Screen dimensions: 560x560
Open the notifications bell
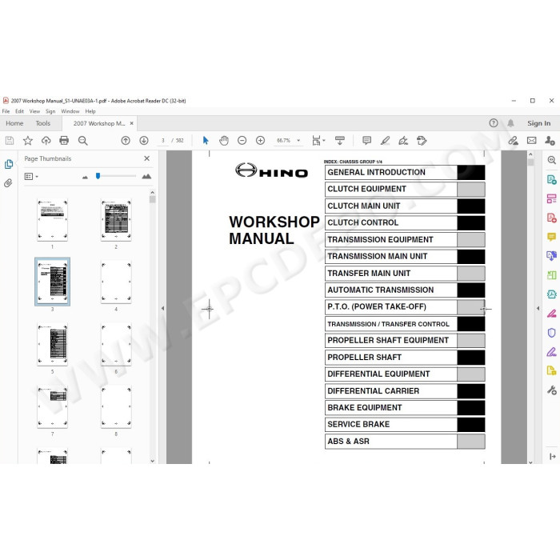point(510,123)
